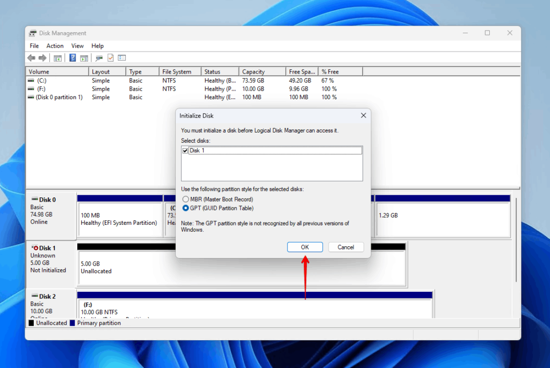Viewport: 550px width, 368px height.
Task: Uncheck the Disk 1 checkbox
Action: pos(185,151)
